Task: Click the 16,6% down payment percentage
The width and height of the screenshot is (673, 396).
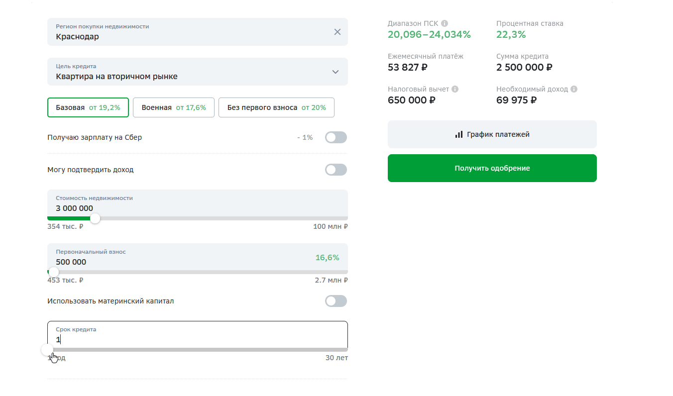Action: pos(328,258)
